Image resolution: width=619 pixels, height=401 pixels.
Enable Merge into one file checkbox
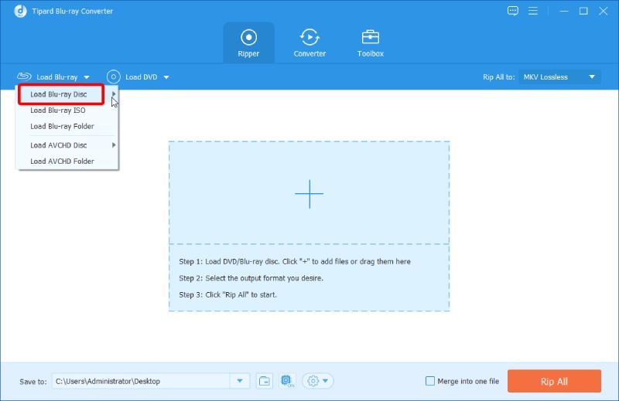(430, 381)
